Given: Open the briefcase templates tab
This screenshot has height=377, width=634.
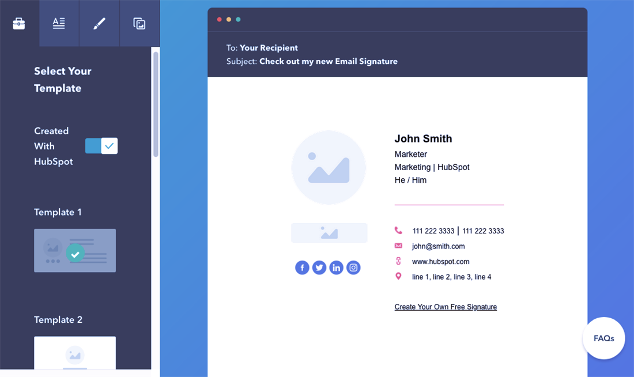Looking at the screenshot, I should 19,24.
